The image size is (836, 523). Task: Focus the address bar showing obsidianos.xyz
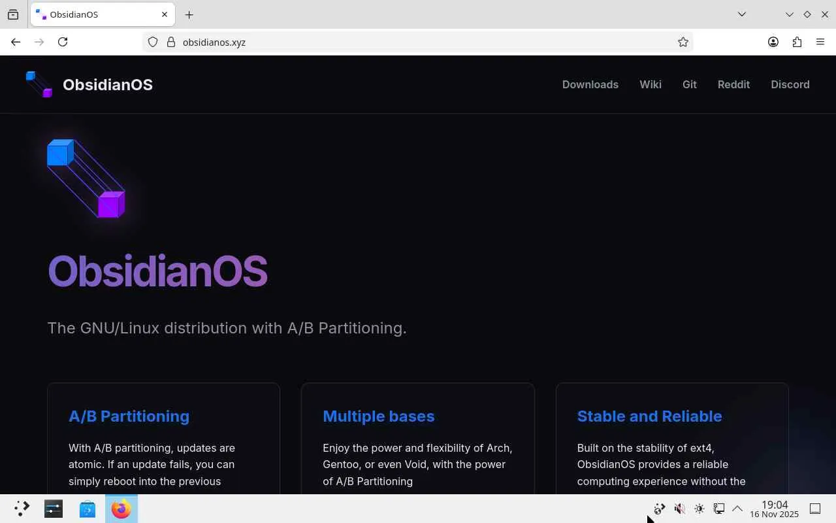[418, 42]
